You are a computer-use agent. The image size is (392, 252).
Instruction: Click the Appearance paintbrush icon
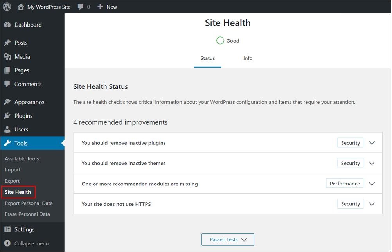[x=7, y=102]
